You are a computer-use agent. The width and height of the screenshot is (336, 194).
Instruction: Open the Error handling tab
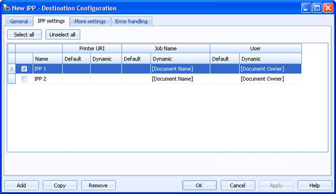tap(131, 22)
